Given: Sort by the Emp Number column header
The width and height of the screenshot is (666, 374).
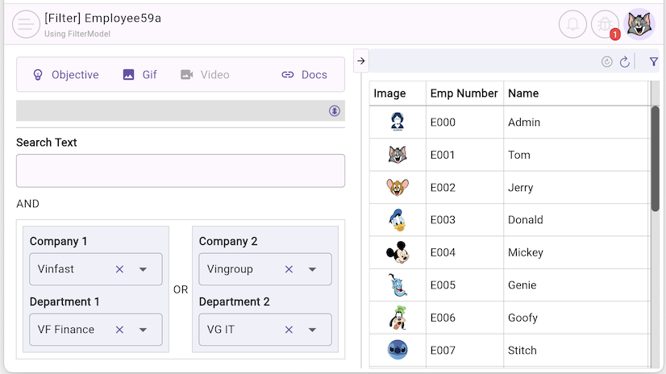Looking at the screenshot, I should [x=464, y=93].
